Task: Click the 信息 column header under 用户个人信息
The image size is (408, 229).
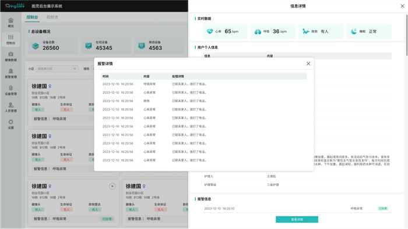Action: pyautogui.click(x=207, y=56)
